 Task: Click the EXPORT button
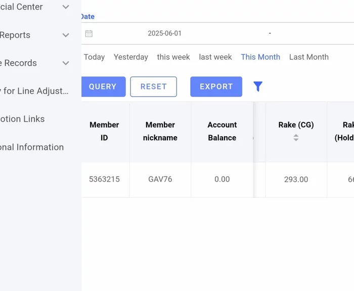pyautogui.click(x=216, y=87)
